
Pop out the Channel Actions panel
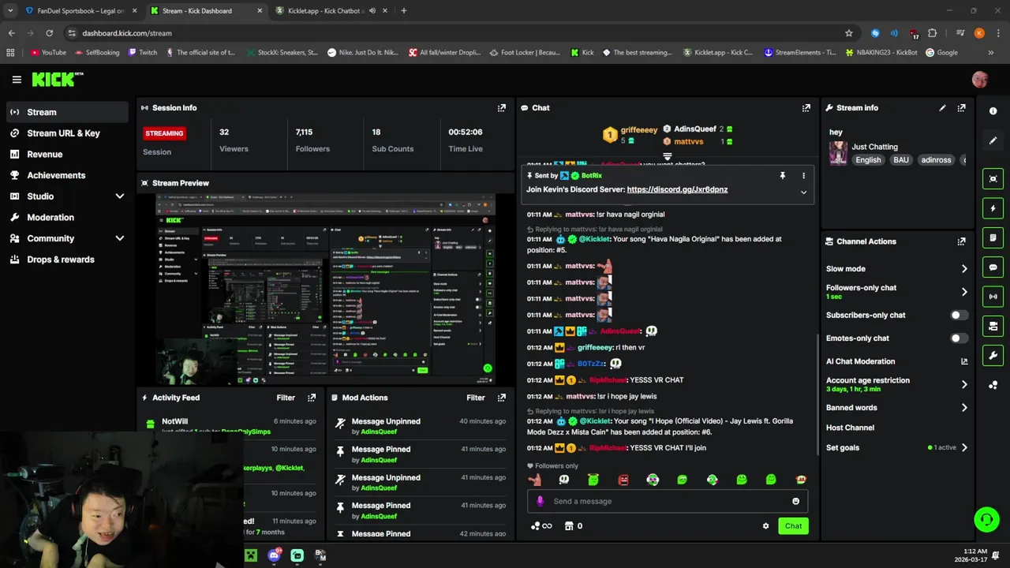click(961, 241)
